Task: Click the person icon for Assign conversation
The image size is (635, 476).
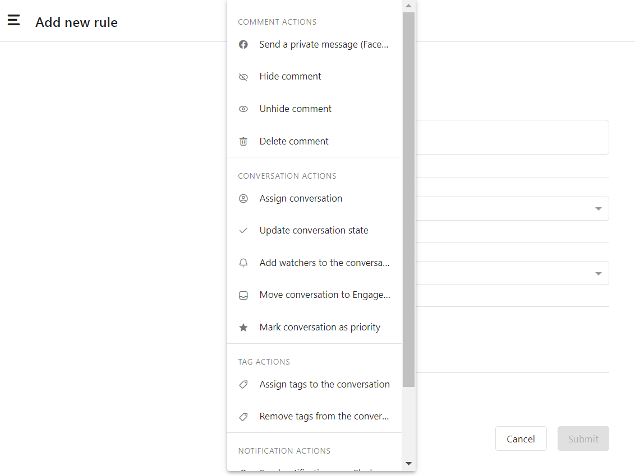Action: point(243,199)
